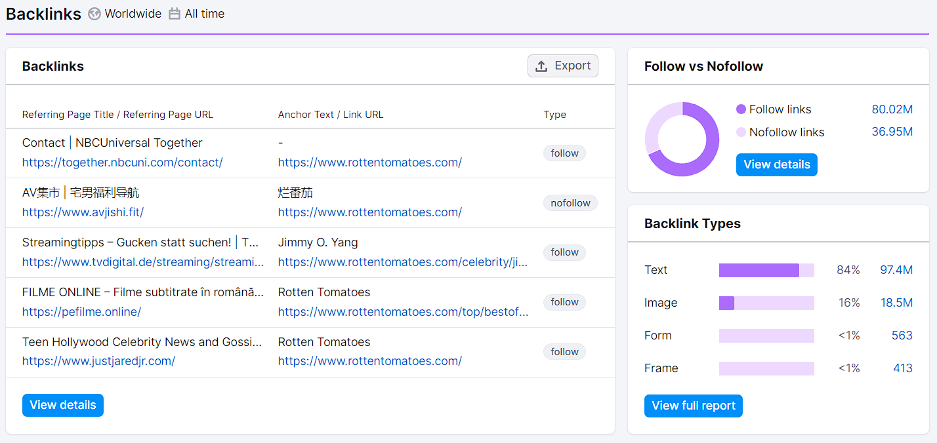Click the Worldwide globe icon
The image size is (937, 443).
pos(94,14)
